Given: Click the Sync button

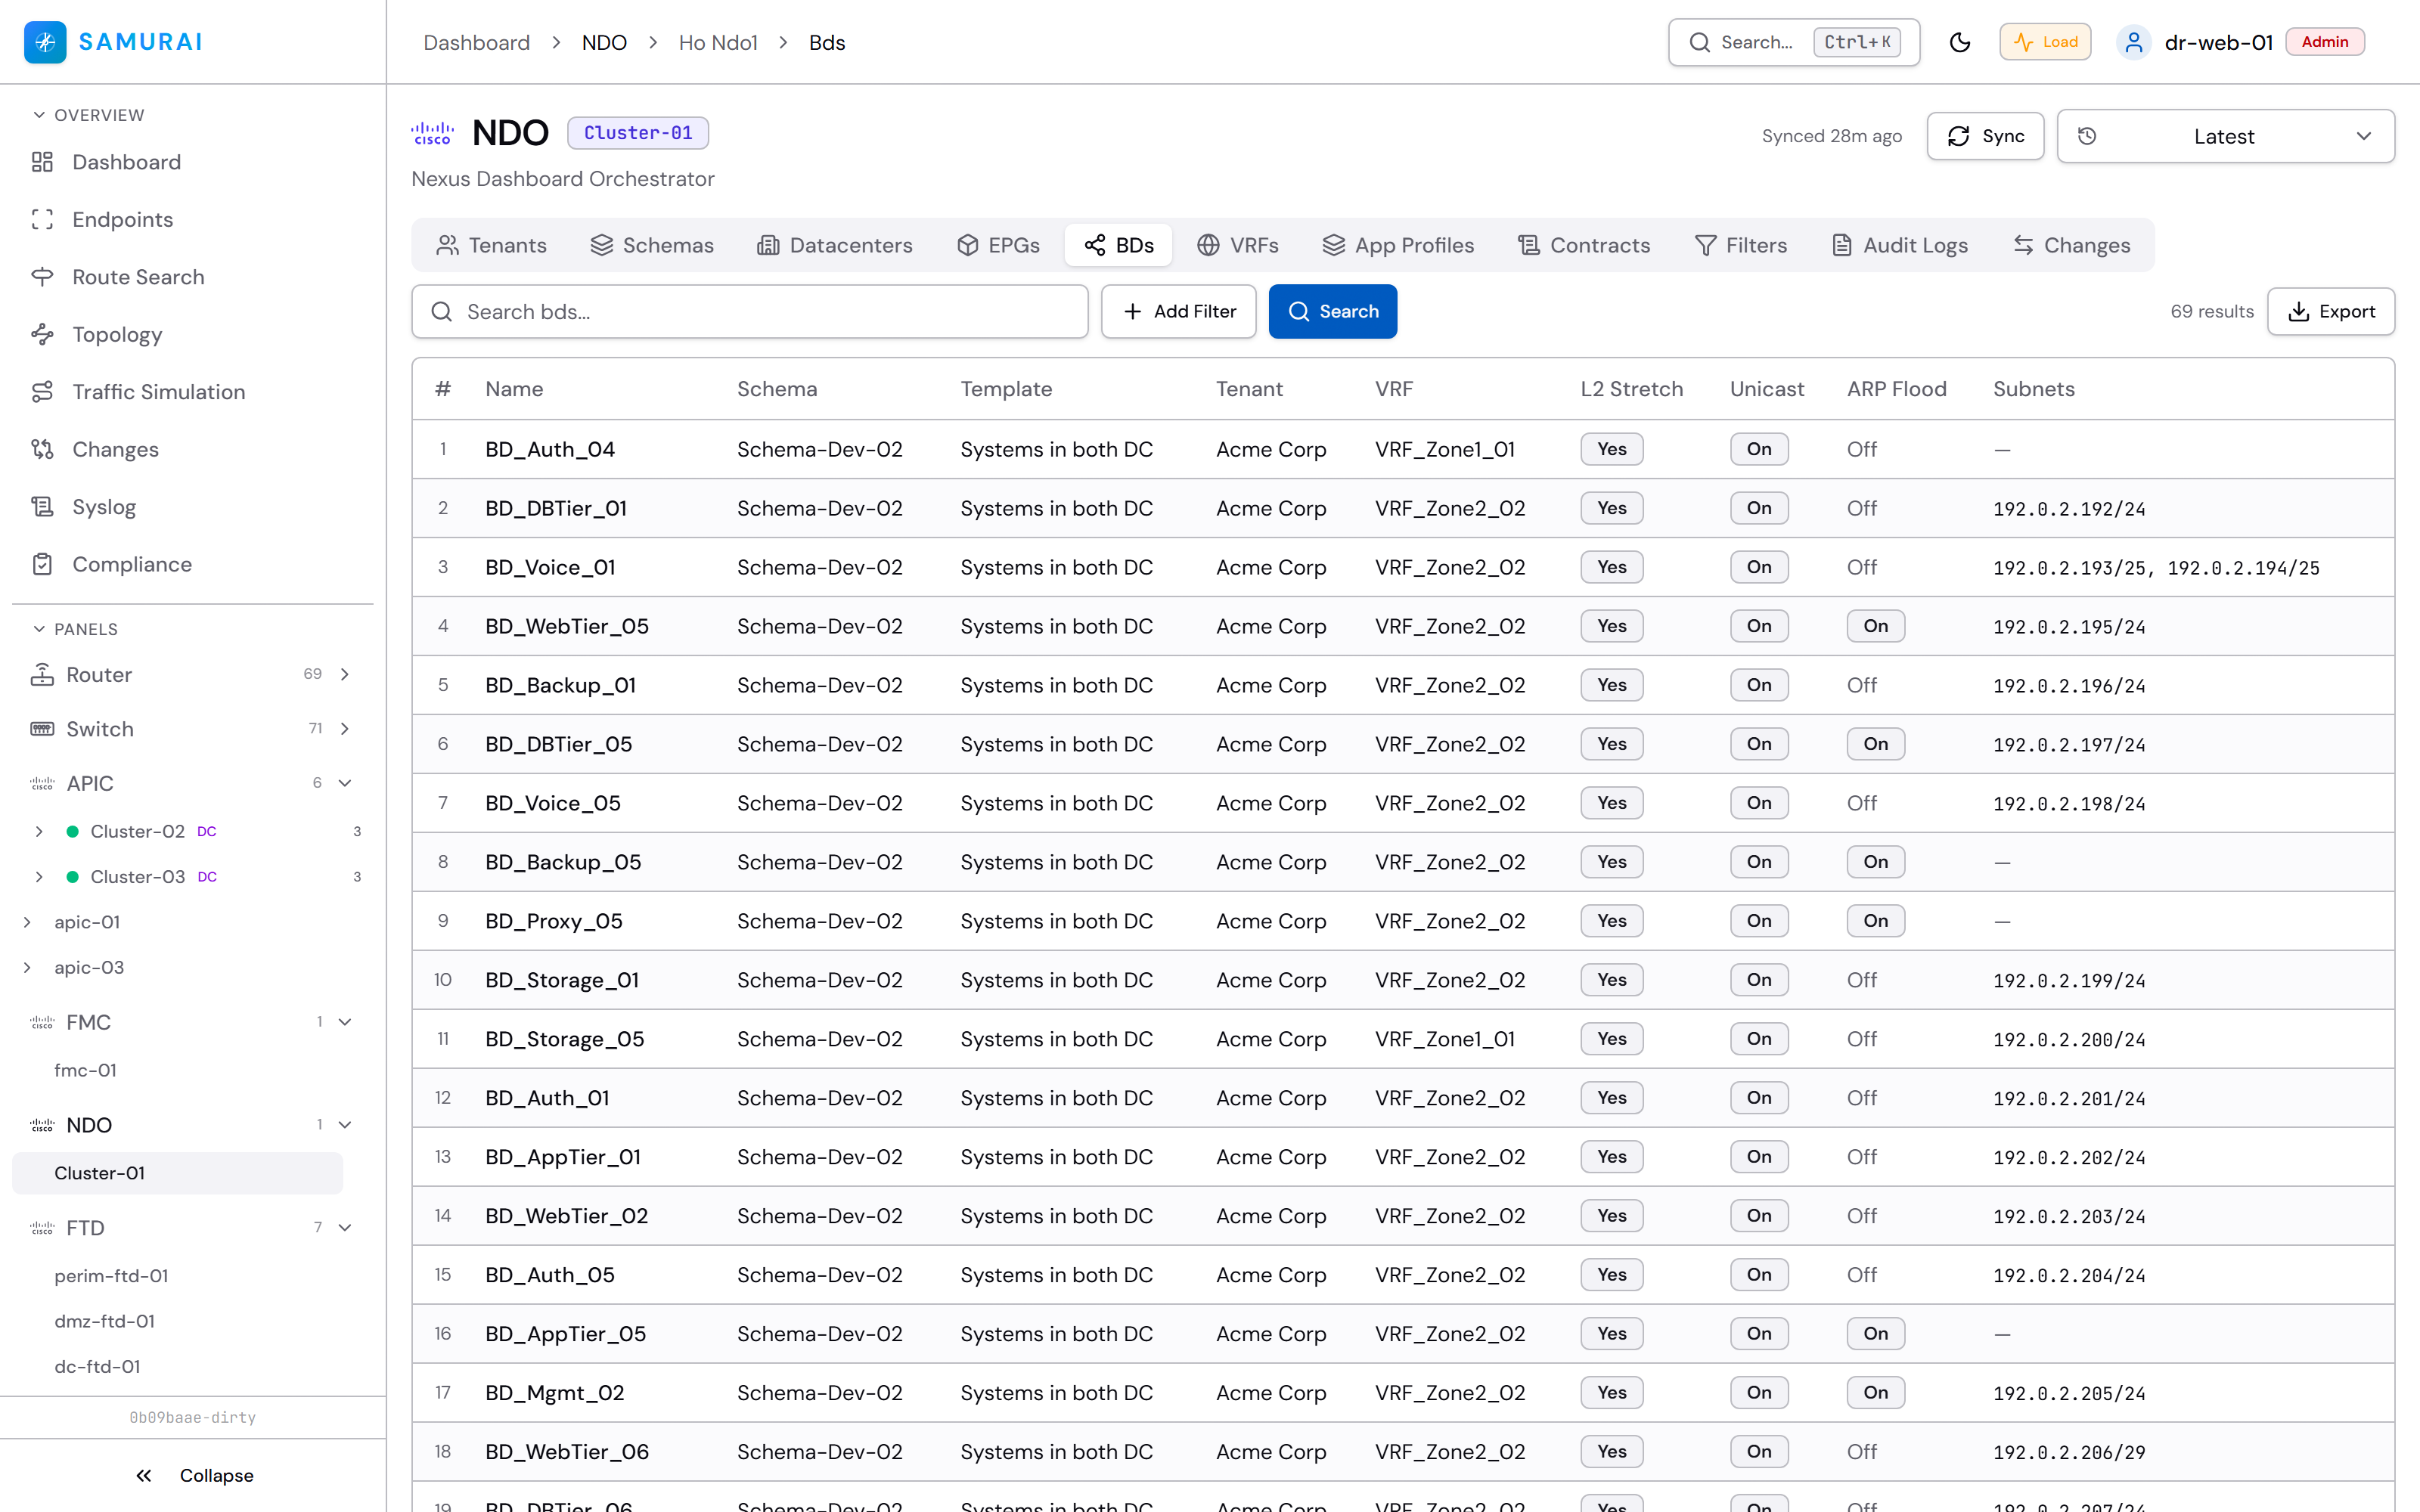Looking at the screenshot, I should click(1985, 136).
